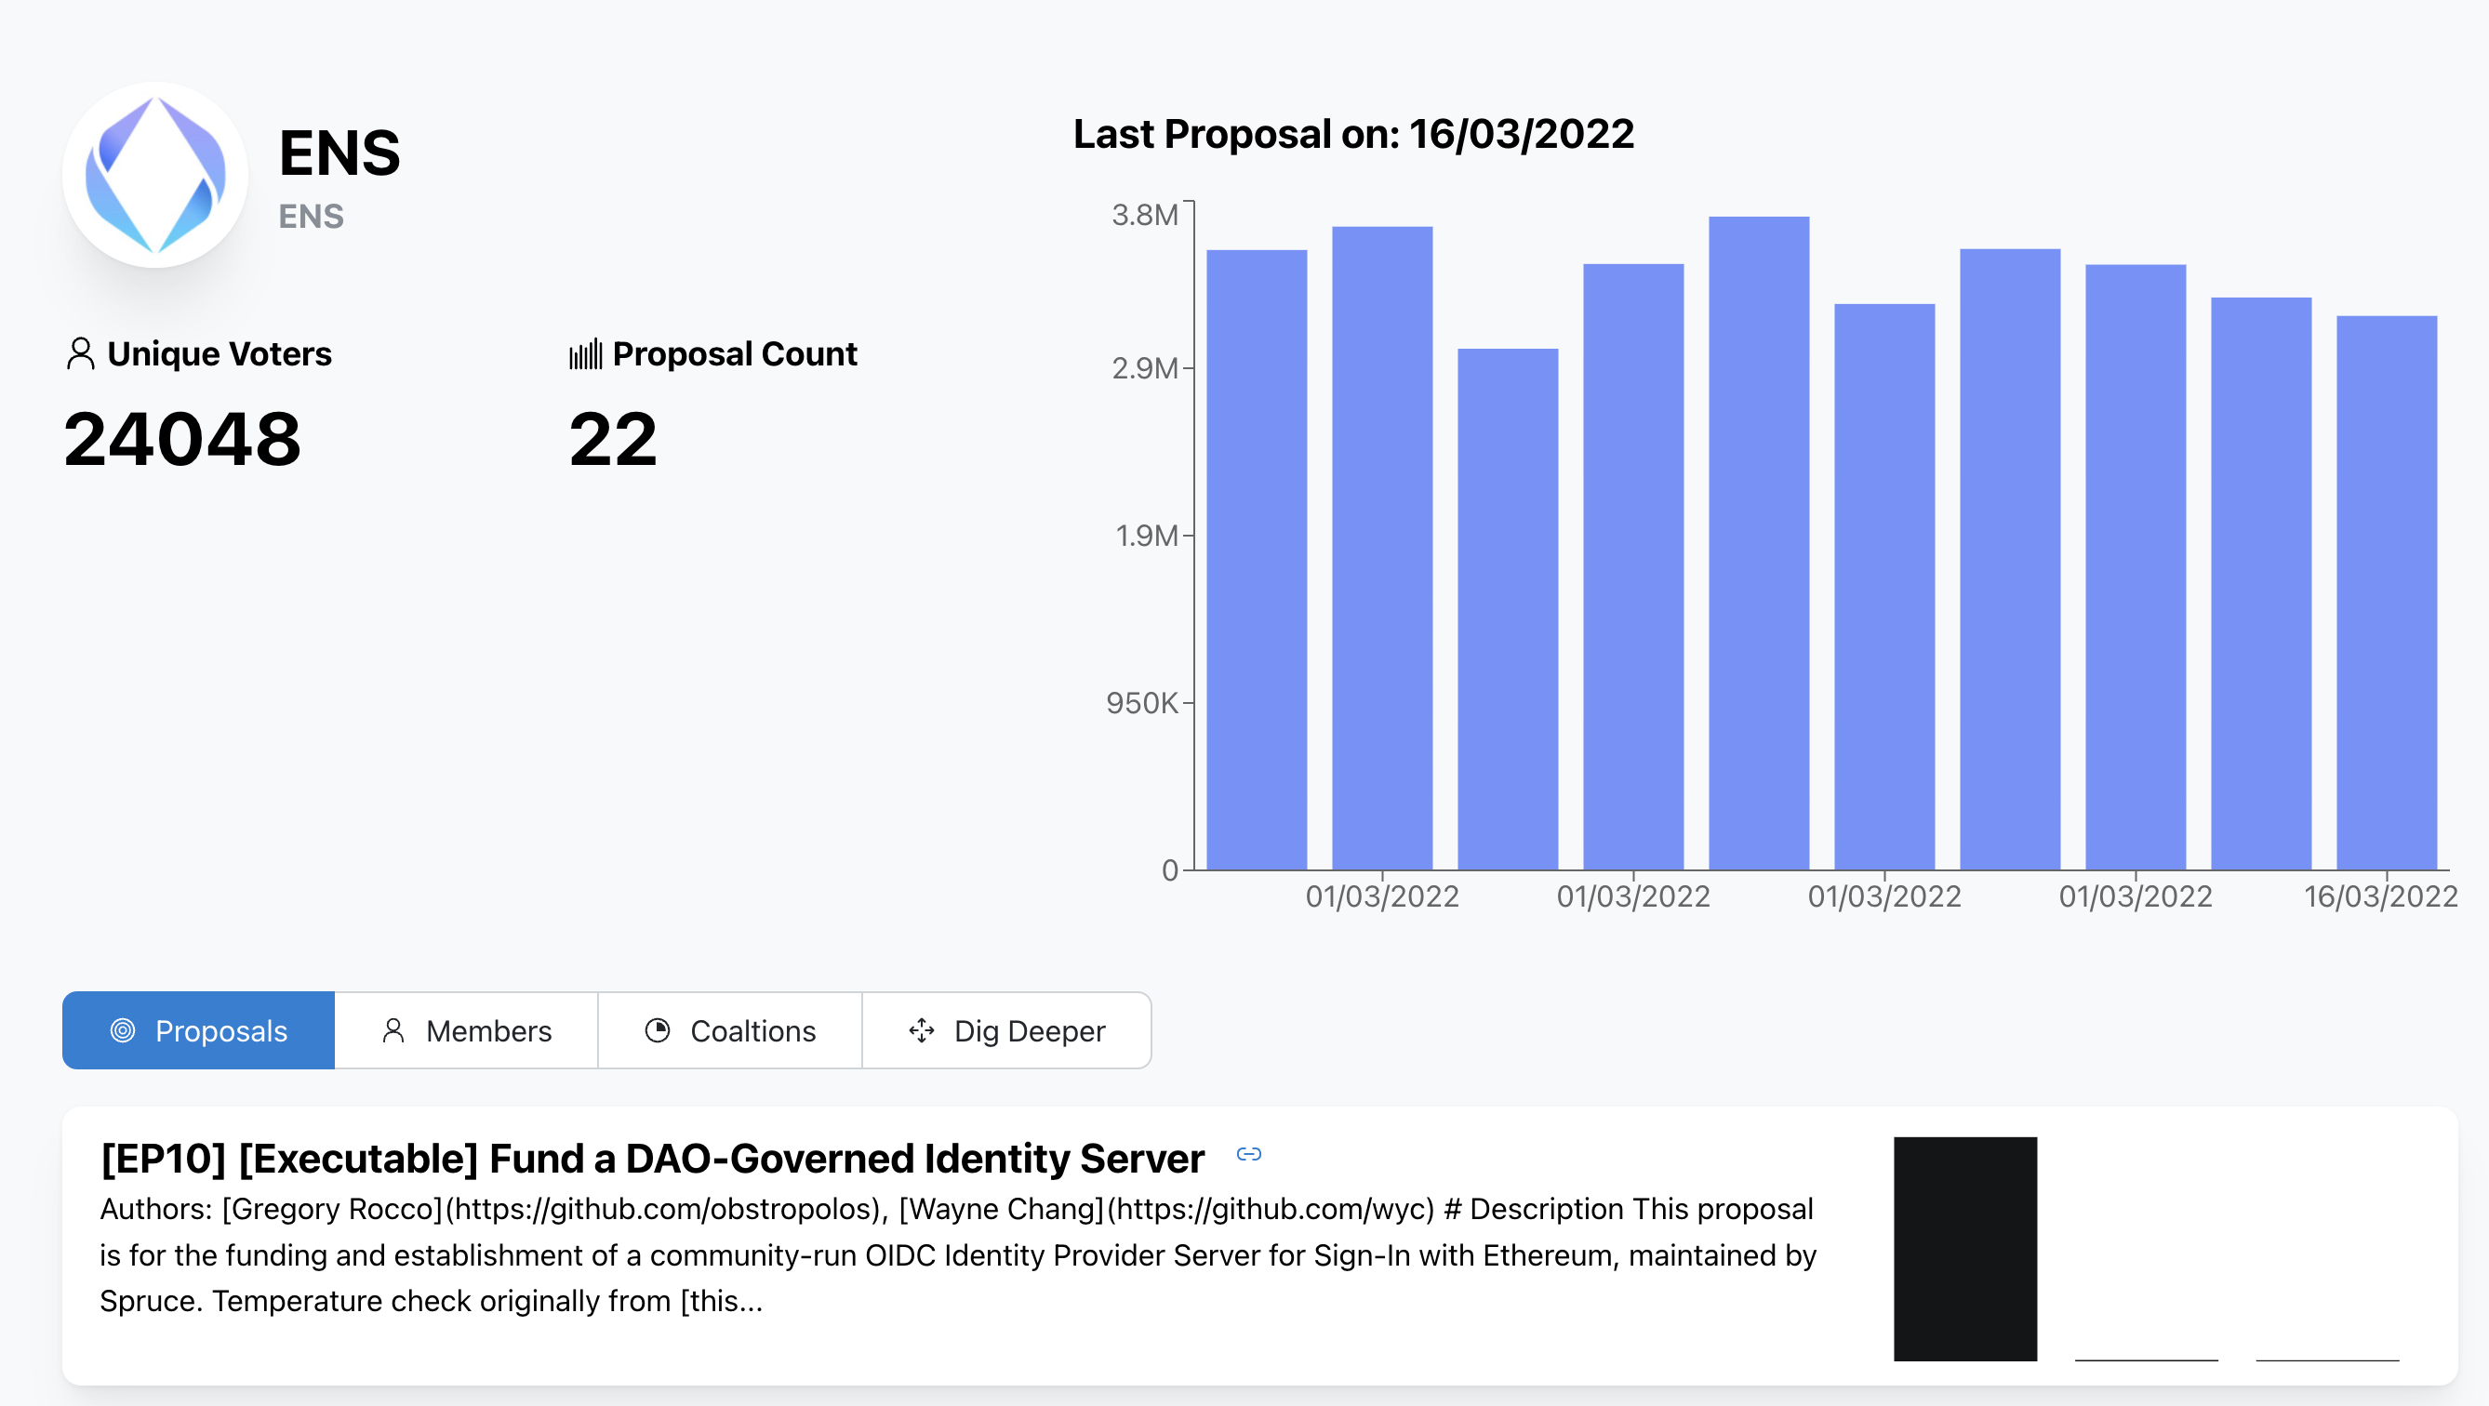Click the pie icon in the Coaltions tab
The image size is (2489, 1406).
point(657,1030)
